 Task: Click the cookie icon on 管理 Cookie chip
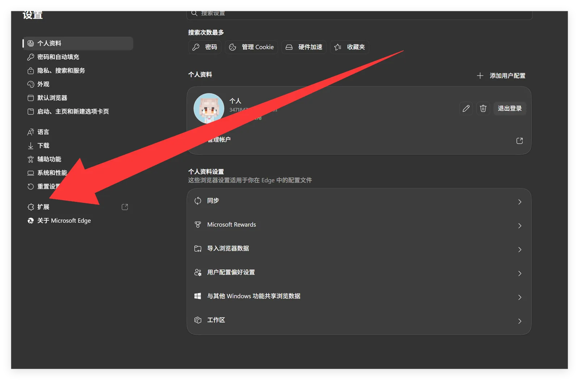(233, 47)
